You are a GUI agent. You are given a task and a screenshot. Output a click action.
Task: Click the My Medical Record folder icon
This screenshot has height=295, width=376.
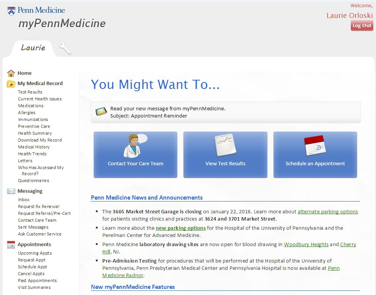(11, 84)
